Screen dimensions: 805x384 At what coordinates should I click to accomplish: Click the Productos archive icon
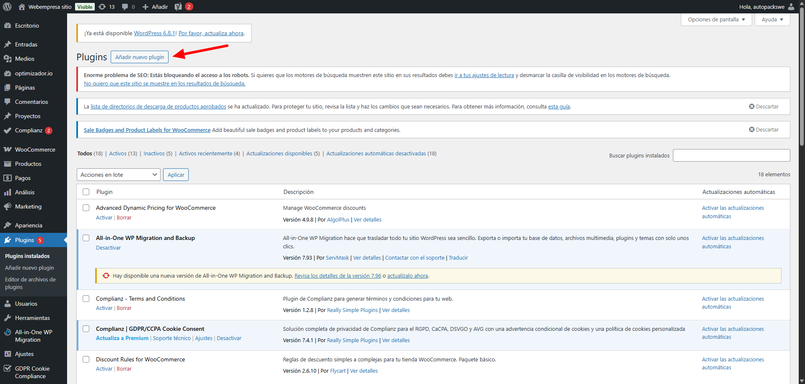click(x=8, y=164)
